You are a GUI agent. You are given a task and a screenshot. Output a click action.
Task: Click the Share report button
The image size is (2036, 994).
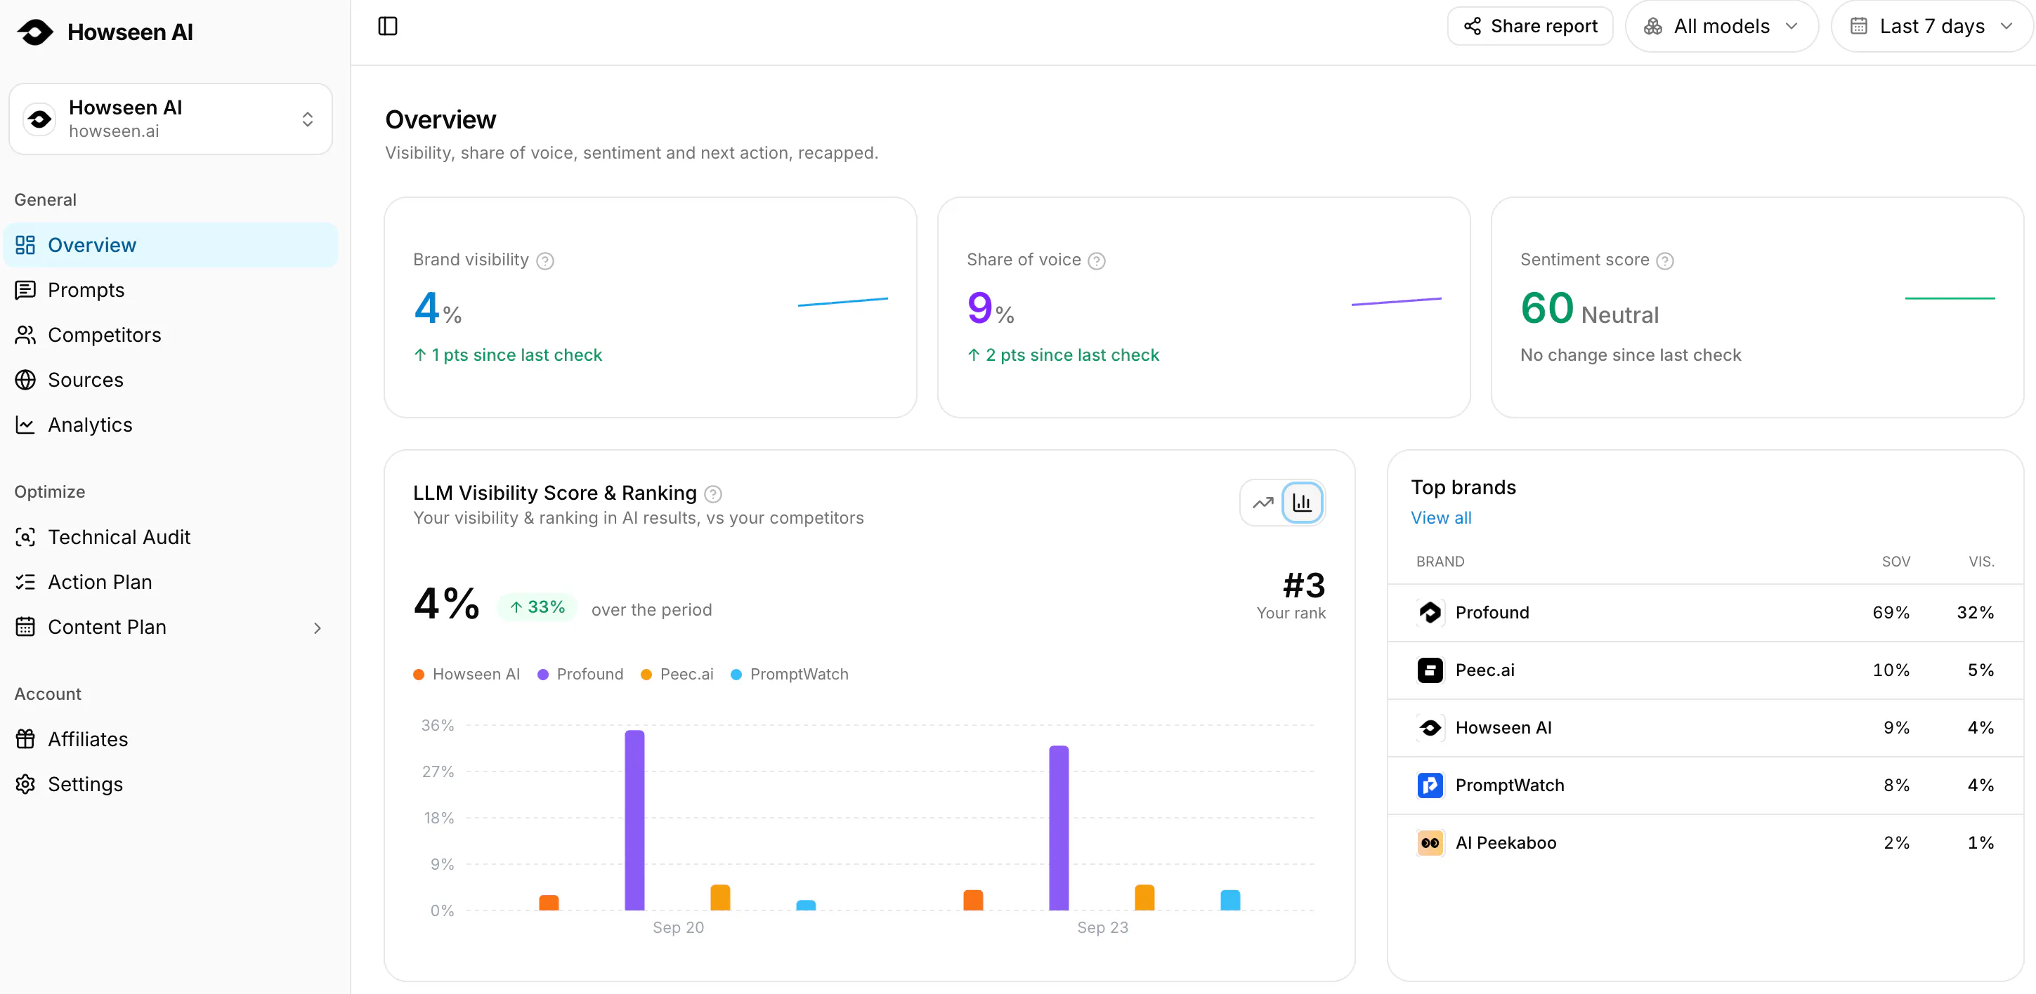coord(1530,26)
